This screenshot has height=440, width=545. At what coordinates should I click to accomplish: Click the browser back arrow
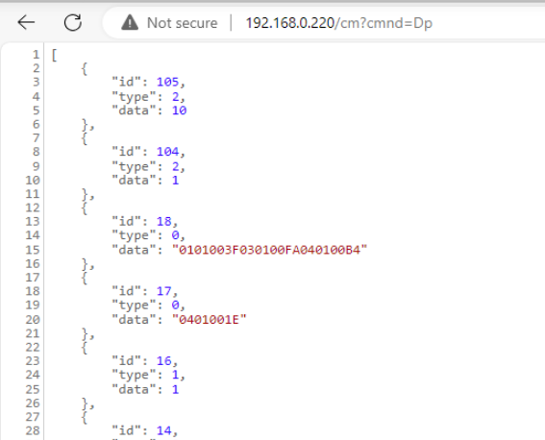coord(26,23)
